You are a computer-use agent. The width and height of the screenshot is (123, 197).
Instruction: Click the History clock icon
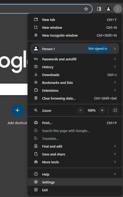click(x=36, y=67)
